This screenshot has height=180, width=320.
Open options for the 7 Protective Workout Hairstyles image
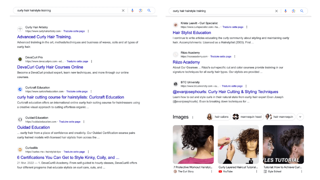click(211, 171)
